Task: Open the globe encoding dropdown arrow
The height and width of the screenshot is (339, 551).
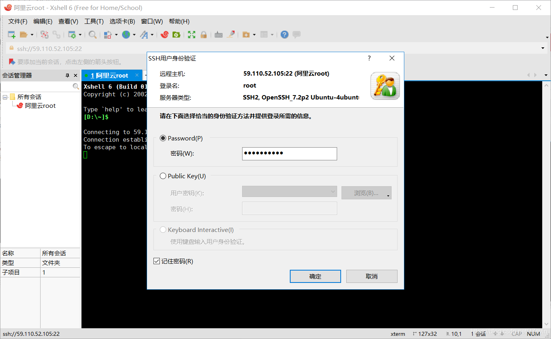Action: [x=134, y=35]
